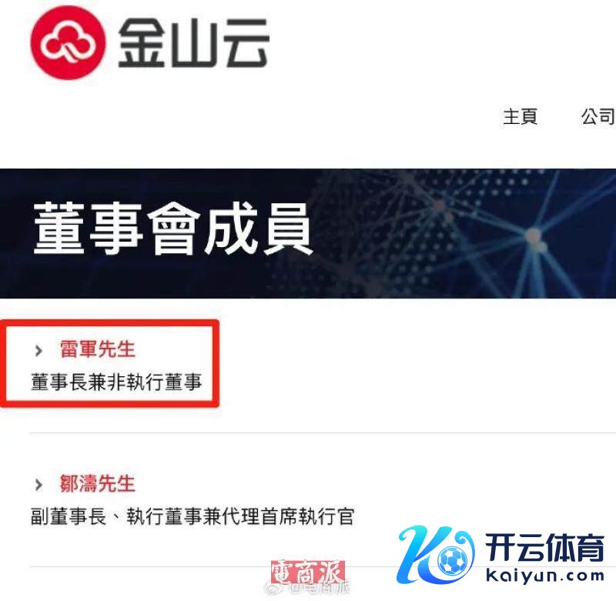Click the 副董事長 part of Zou Tao's title

coord(69,516)
